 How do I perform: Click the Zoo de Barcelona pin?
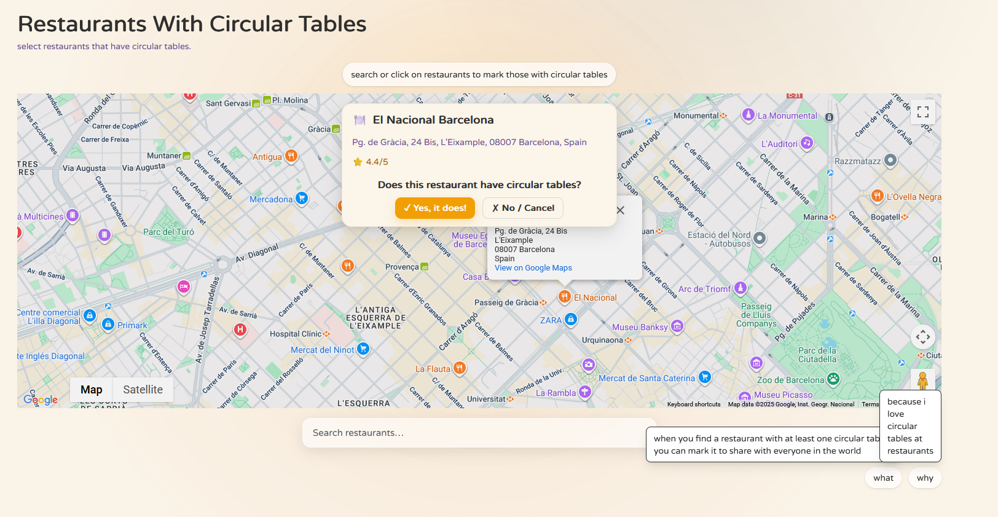[x=833, y=379]
